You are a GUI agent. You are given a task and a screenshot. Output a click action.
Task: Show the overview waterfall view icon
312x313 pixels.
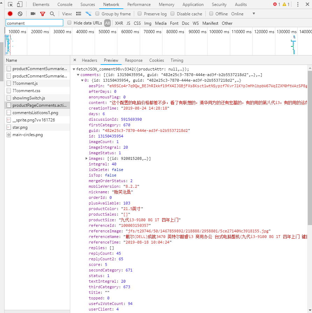point(88,14)
